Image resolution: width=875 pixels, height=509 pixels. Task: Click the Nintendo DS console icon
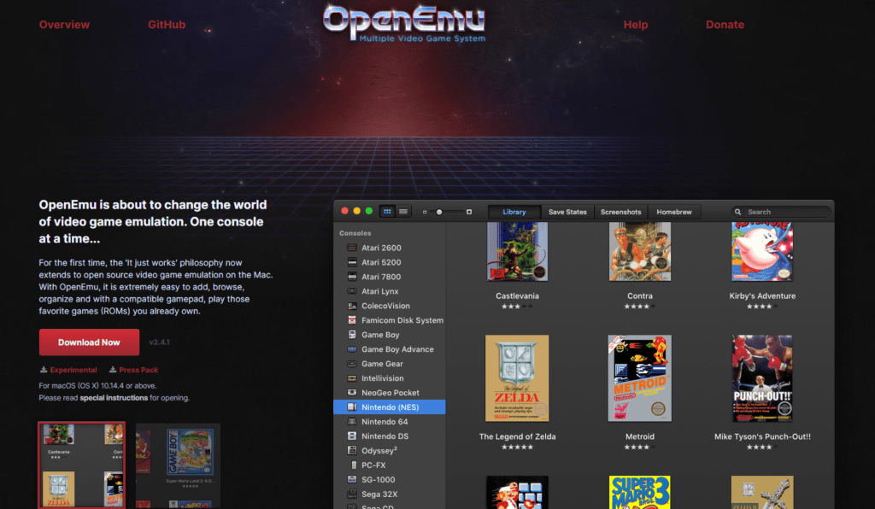click(x=352, y=436)
